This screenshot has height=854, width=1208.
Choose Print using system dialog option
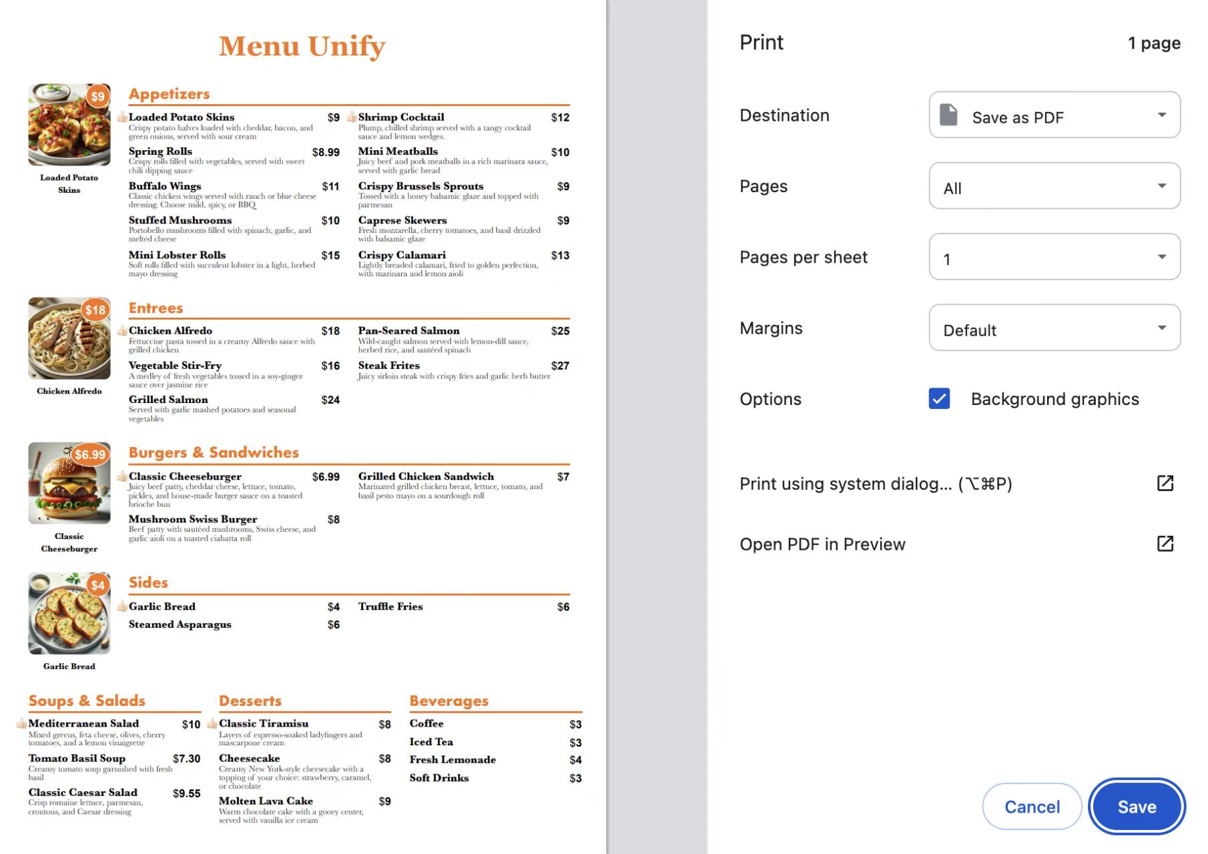coord(876,484)
